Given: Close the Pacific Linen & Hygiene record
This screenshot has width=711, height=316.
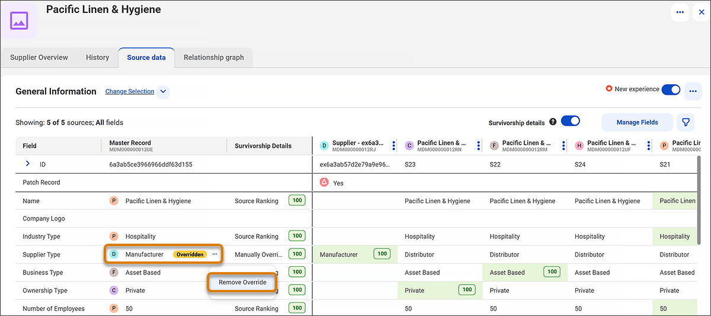Looking at the screenshot, I should (702, 12).
